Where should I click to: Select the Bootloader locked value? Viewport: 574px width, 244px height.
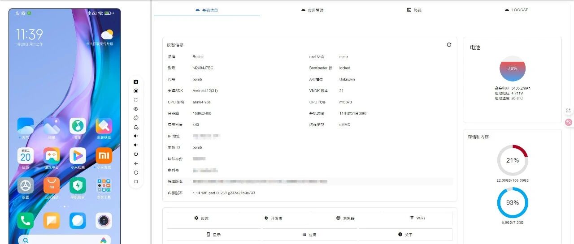345,68
